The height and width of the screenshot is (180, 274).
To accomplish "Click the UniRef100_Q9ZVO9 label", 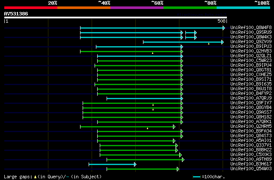I will click(x=251, y=42).
